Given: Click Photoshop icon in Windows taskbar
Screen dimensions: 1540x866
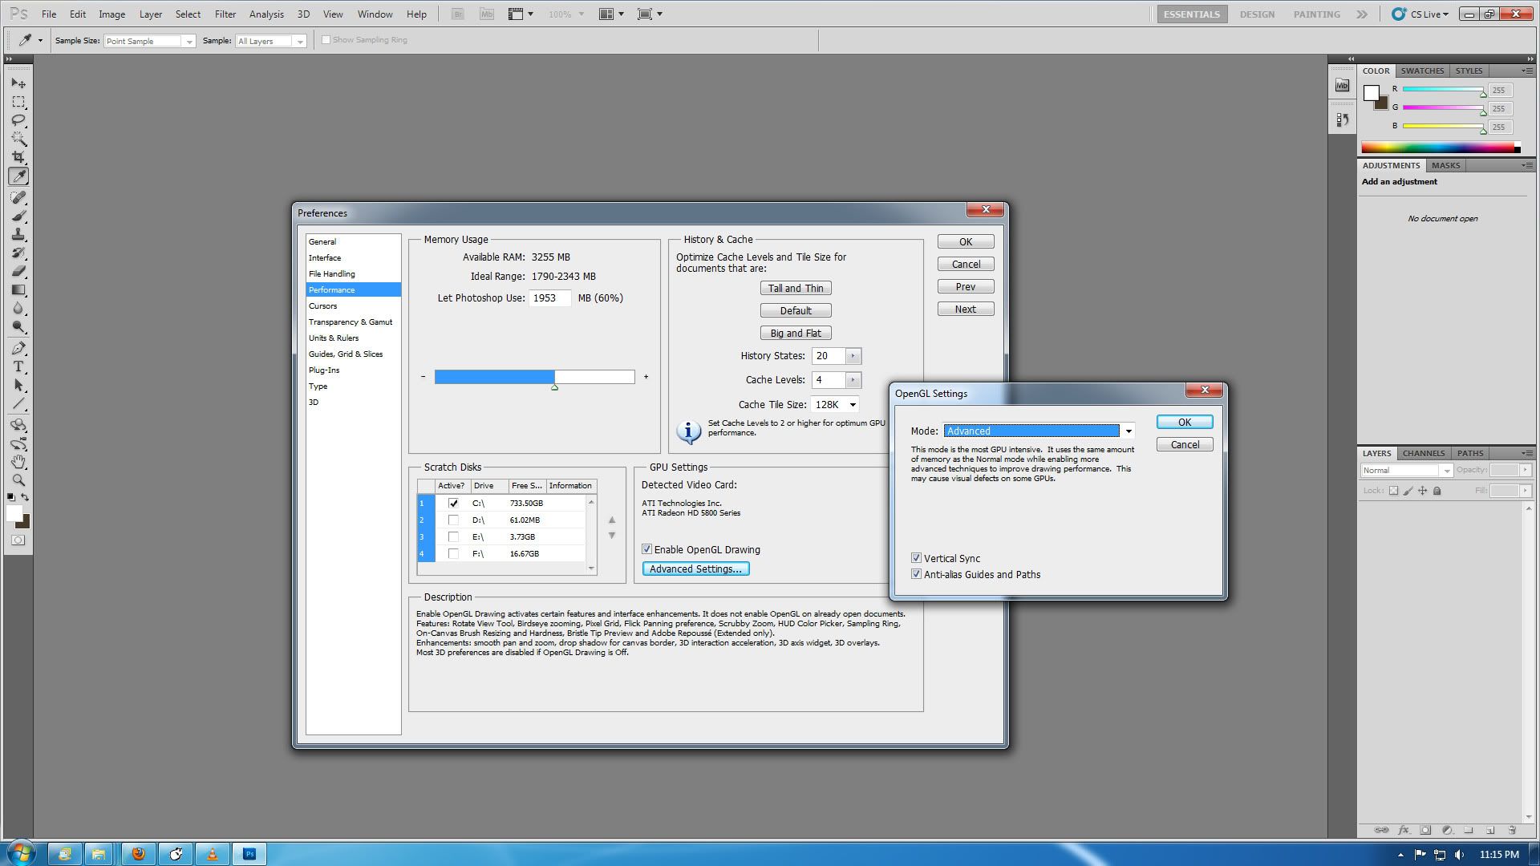Looking at the screenshot, I should coord(249,854).
